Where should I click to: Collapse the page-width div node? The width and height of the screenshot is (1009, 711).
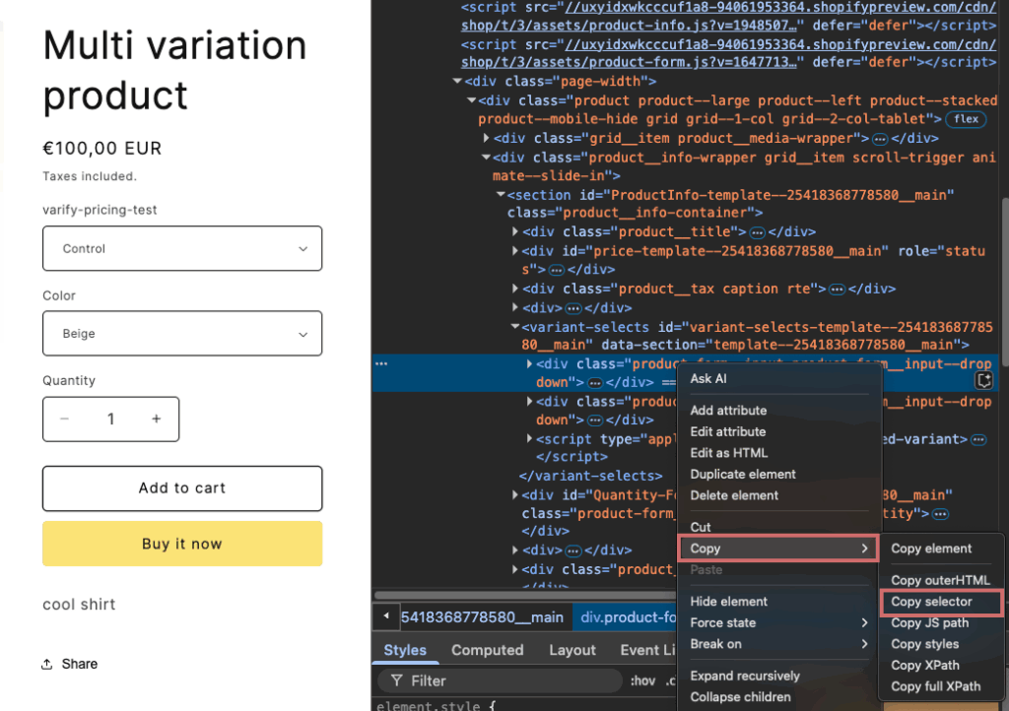457,81
